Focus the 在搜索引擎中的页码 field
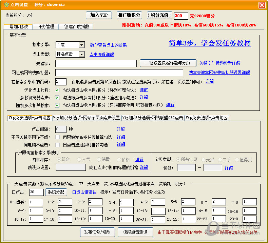This screenshot has width=268, height=243. point(61,82)
